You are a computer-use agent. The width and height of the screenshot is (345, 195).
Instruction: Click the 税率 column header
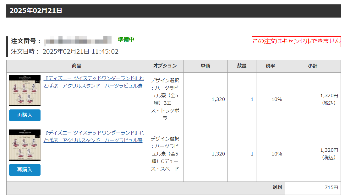click(271, 66)
